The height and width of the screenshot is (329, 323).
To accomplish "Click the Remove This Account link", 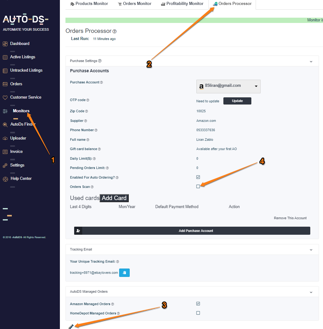I will [290, 218].
